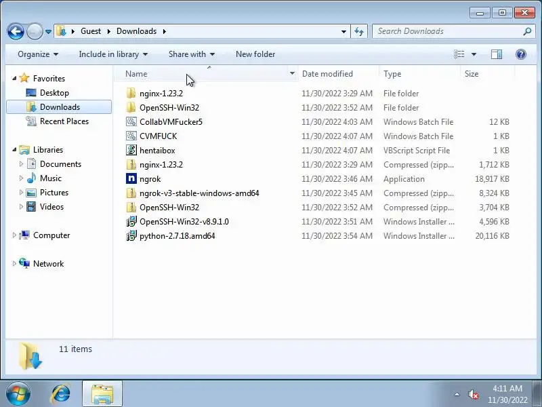The image size is (542, 407).
Task: Select the OpenSSH-Win32 file folder icon
Action: (x=131, y=107)
